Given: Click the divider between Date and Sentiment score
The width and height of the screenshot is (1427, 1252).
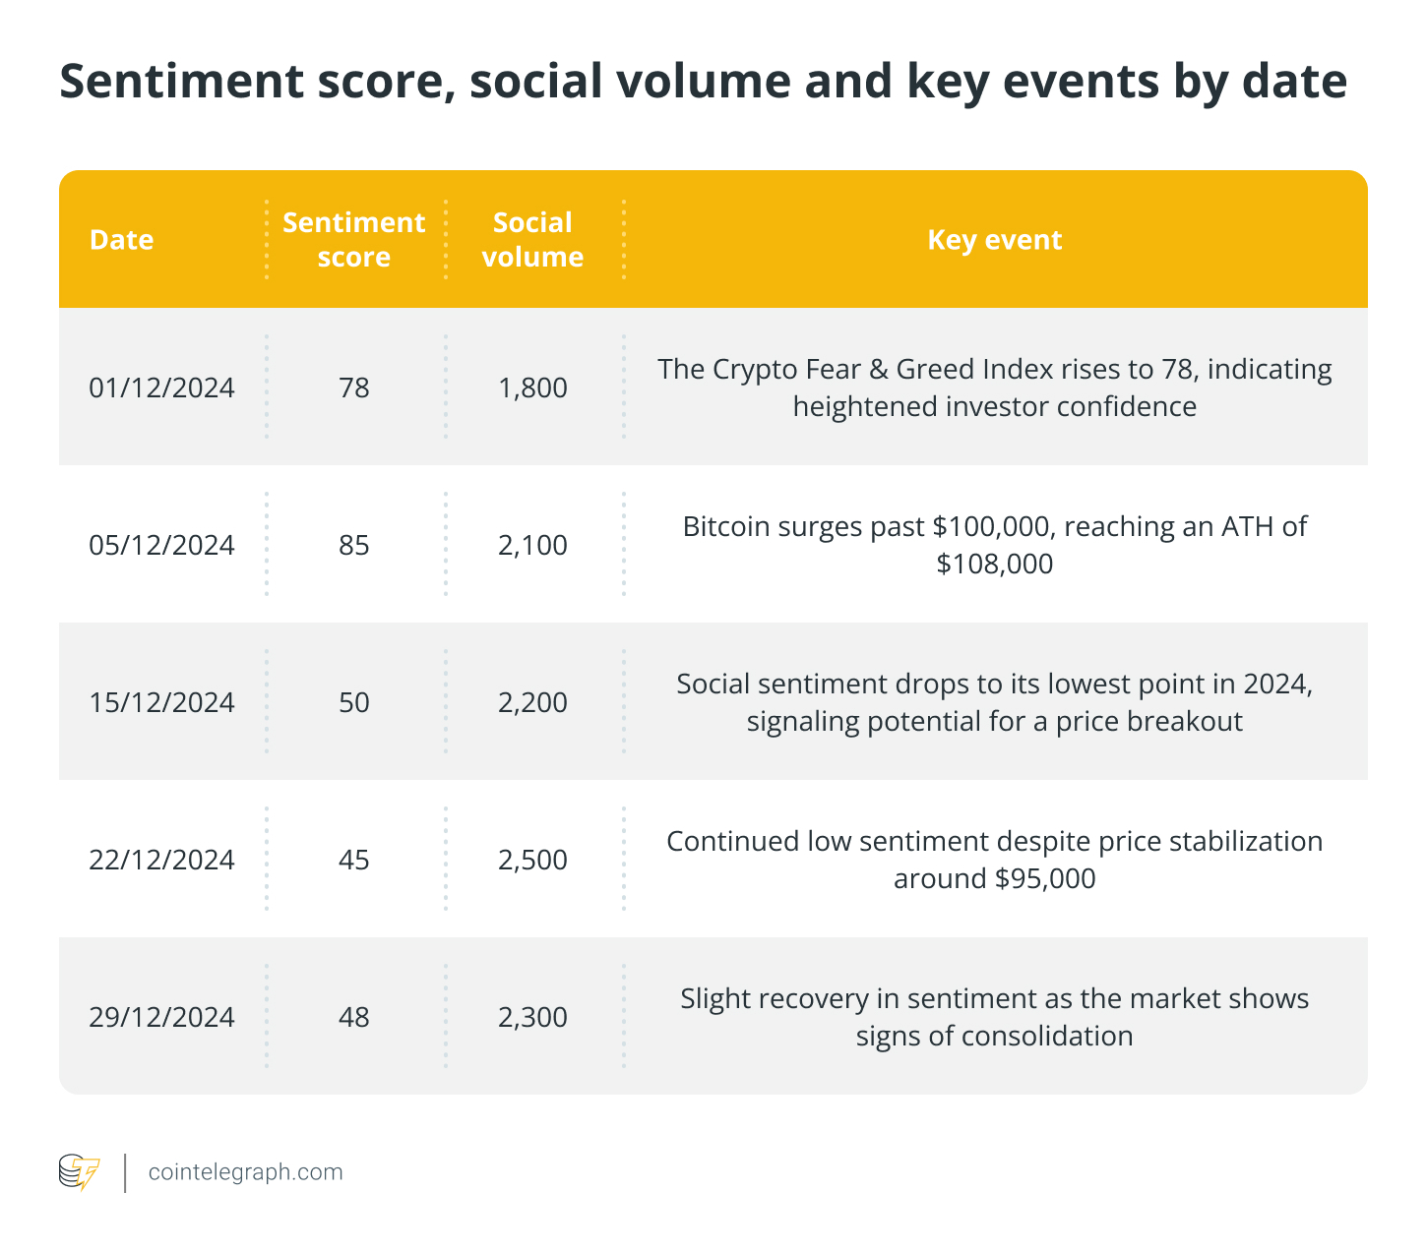Looking at the screenshot, I should [266, 239].
